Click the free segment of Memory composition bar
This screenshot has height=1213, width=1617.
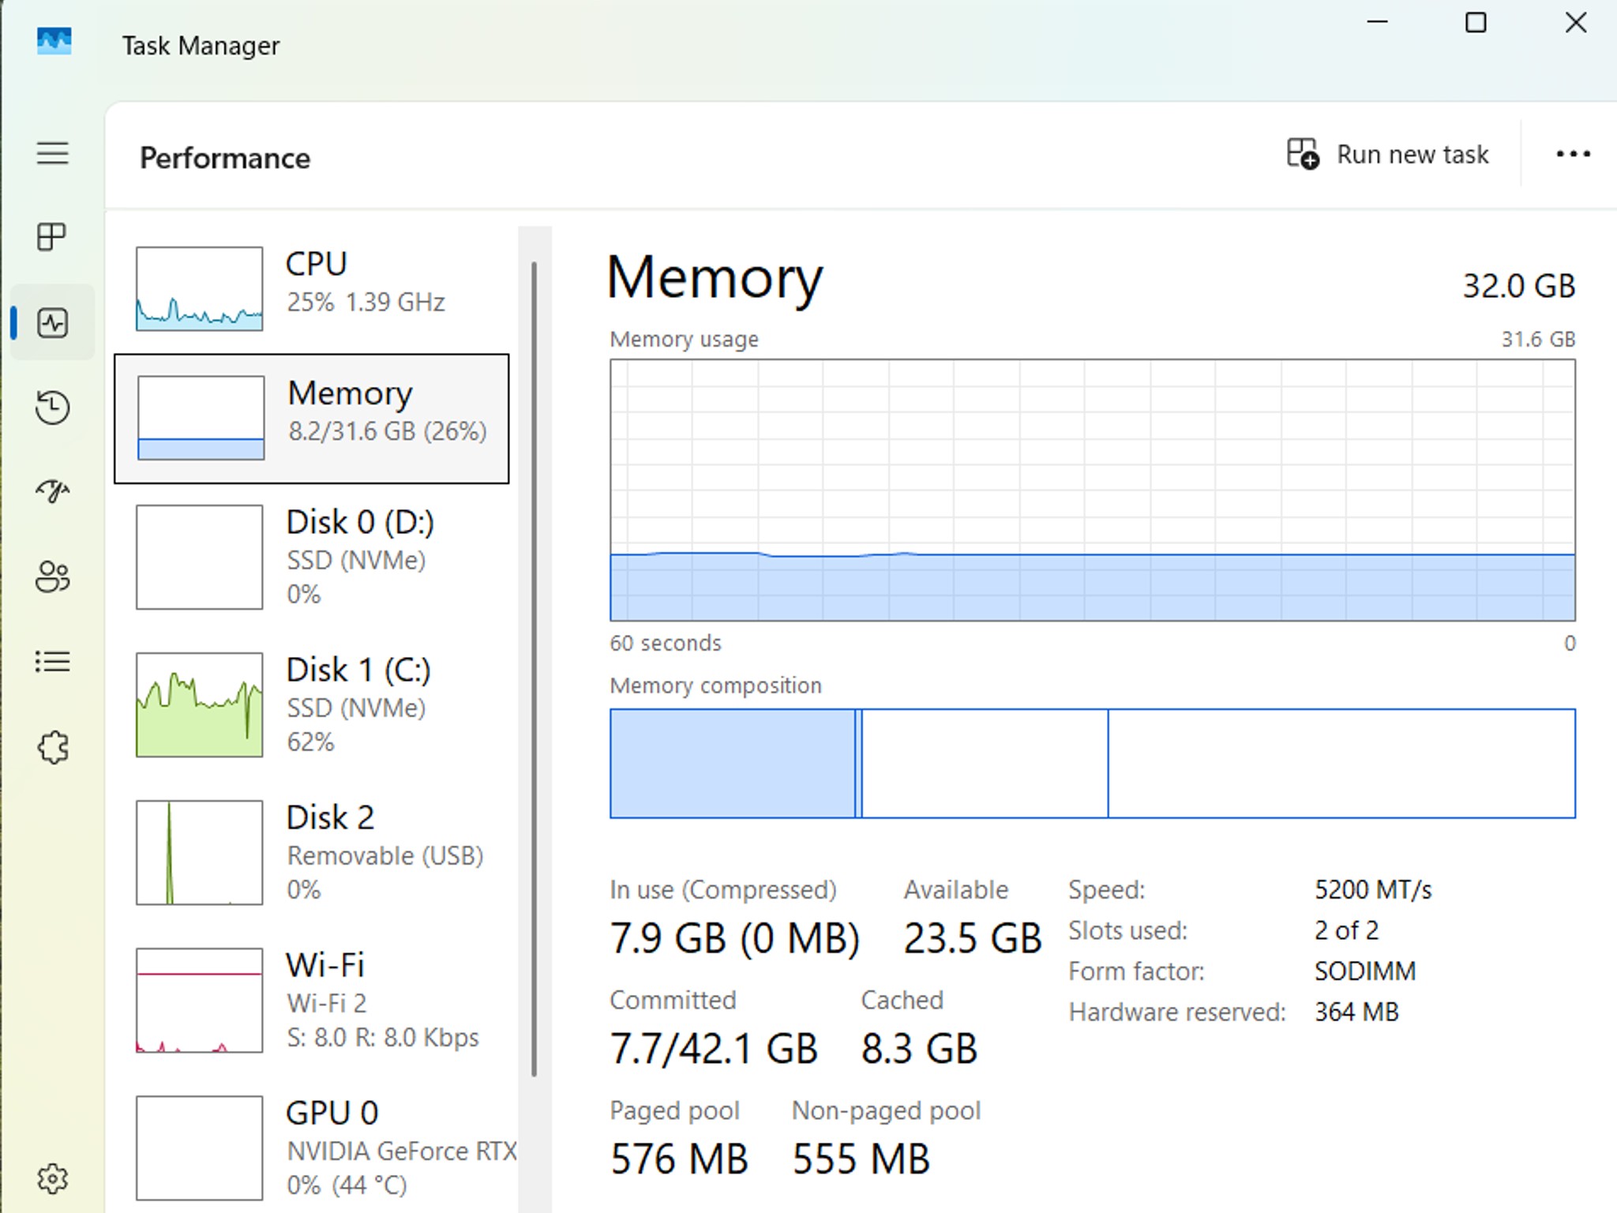pyautogui.click(x=1342, y=764)
